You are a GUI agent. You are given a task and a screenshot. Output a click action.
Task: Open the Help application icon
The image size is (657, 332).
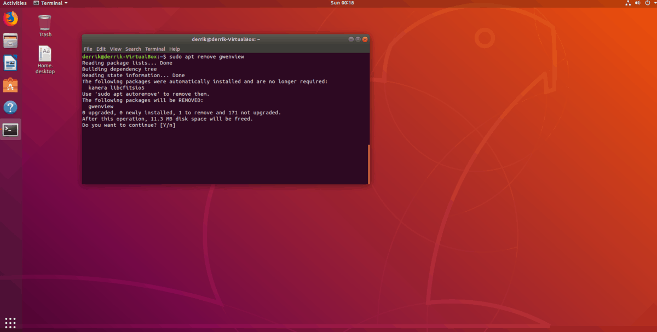[x=10, y=107]
